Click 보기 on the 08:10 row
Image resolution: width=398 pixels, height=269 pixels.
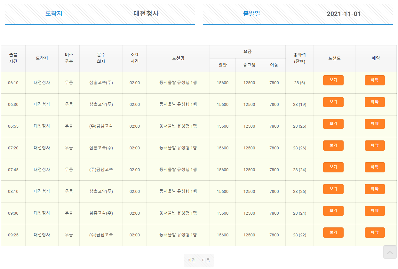pos(333,189)
